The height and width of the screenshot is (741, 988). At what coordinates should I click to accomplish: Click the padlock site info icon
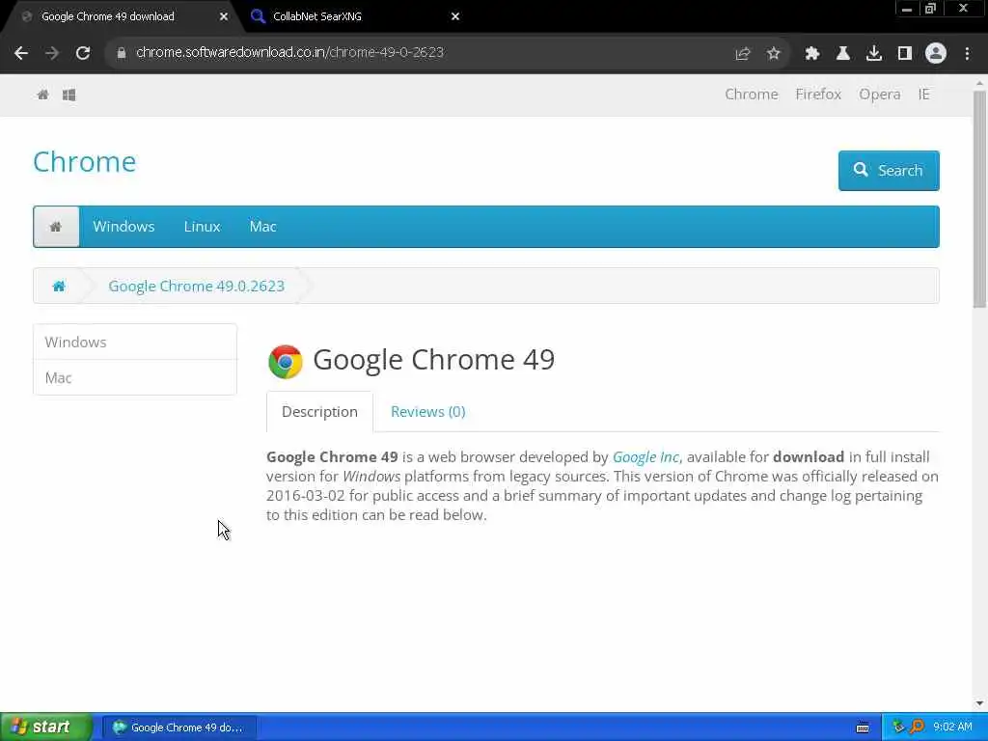coord(121,53)
